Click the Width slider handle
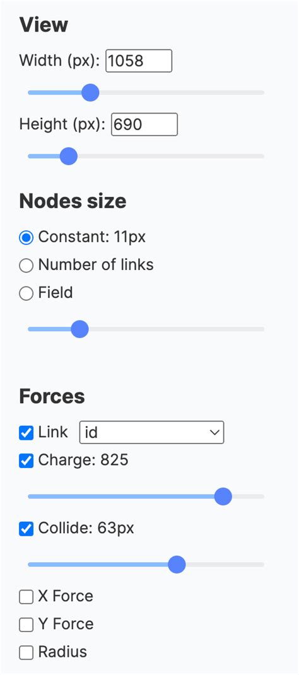Screen dimensions: 299x675 pyautogui.click(x=90, y=93)
